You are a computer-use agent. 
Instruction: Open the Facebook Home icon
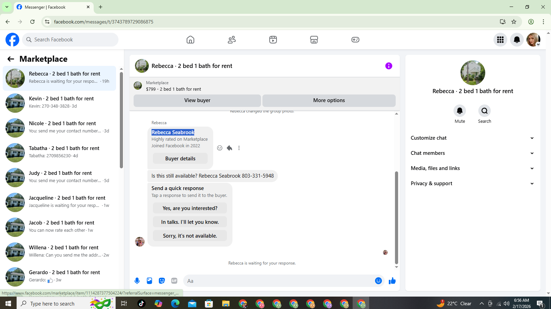click(x=190, y=40)
